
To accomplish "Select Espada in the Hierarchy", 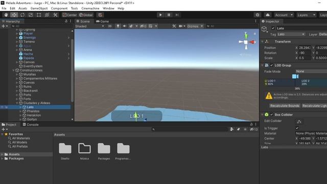I will pyautogui.click(x=29, y=58).
